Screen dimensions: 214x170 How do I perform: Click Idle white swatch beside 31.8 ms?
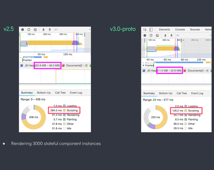(x=64, y=129)
